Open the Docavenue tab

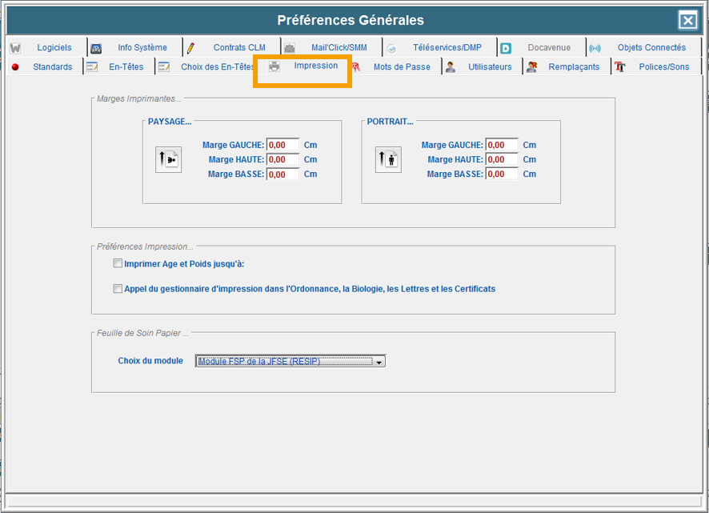click(x=549, y=48)
